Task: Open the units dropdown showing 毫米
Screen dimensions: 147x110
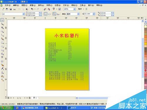Action: tap(78, 14)
